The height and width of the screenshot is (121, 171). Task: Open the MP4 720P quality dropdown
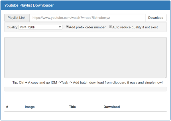40,27
